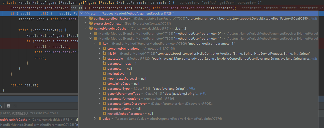Click the field icon of this$0
The width and height of the screenshot is (324, 128).
pos(105,53)
